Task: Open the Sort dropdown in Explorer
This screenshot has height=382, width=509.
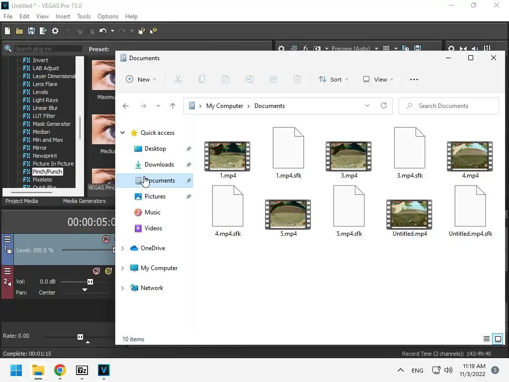Action: (x=334, y=79)
